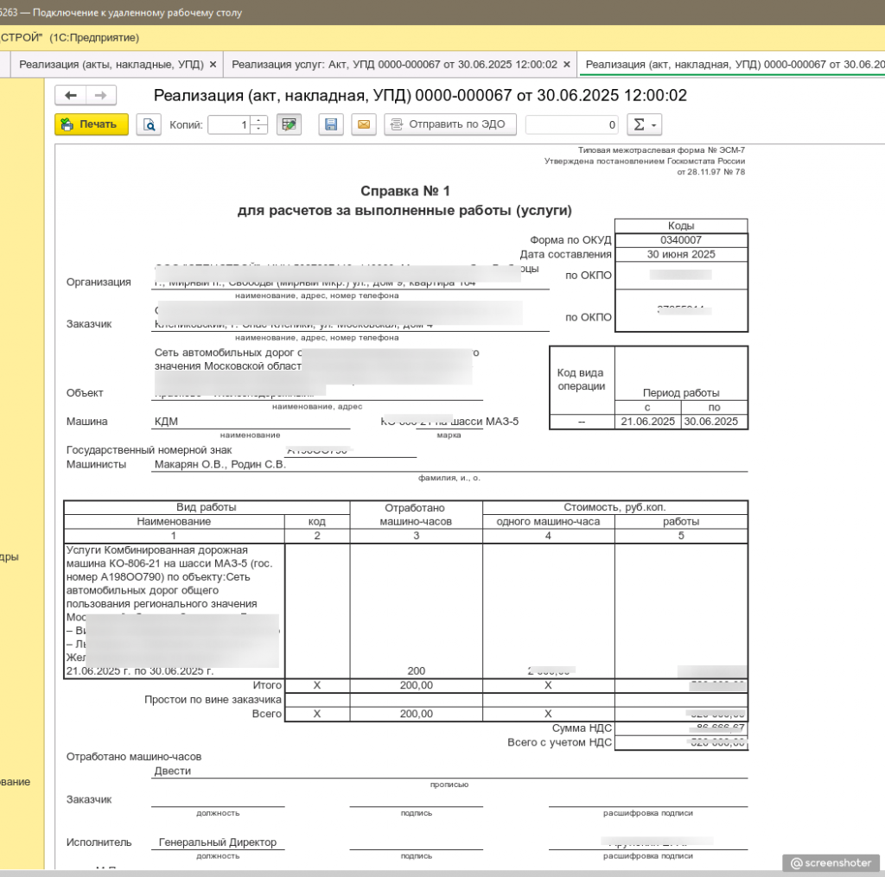Click the Государственный номерной знак label
The width and height of the screenshot is (885, 877).
tap(149, 450)
